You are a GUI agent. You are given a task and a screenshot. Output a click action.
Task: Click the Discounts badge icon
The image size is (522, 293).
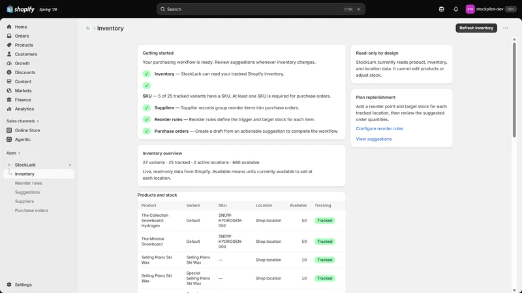point(9,72)
